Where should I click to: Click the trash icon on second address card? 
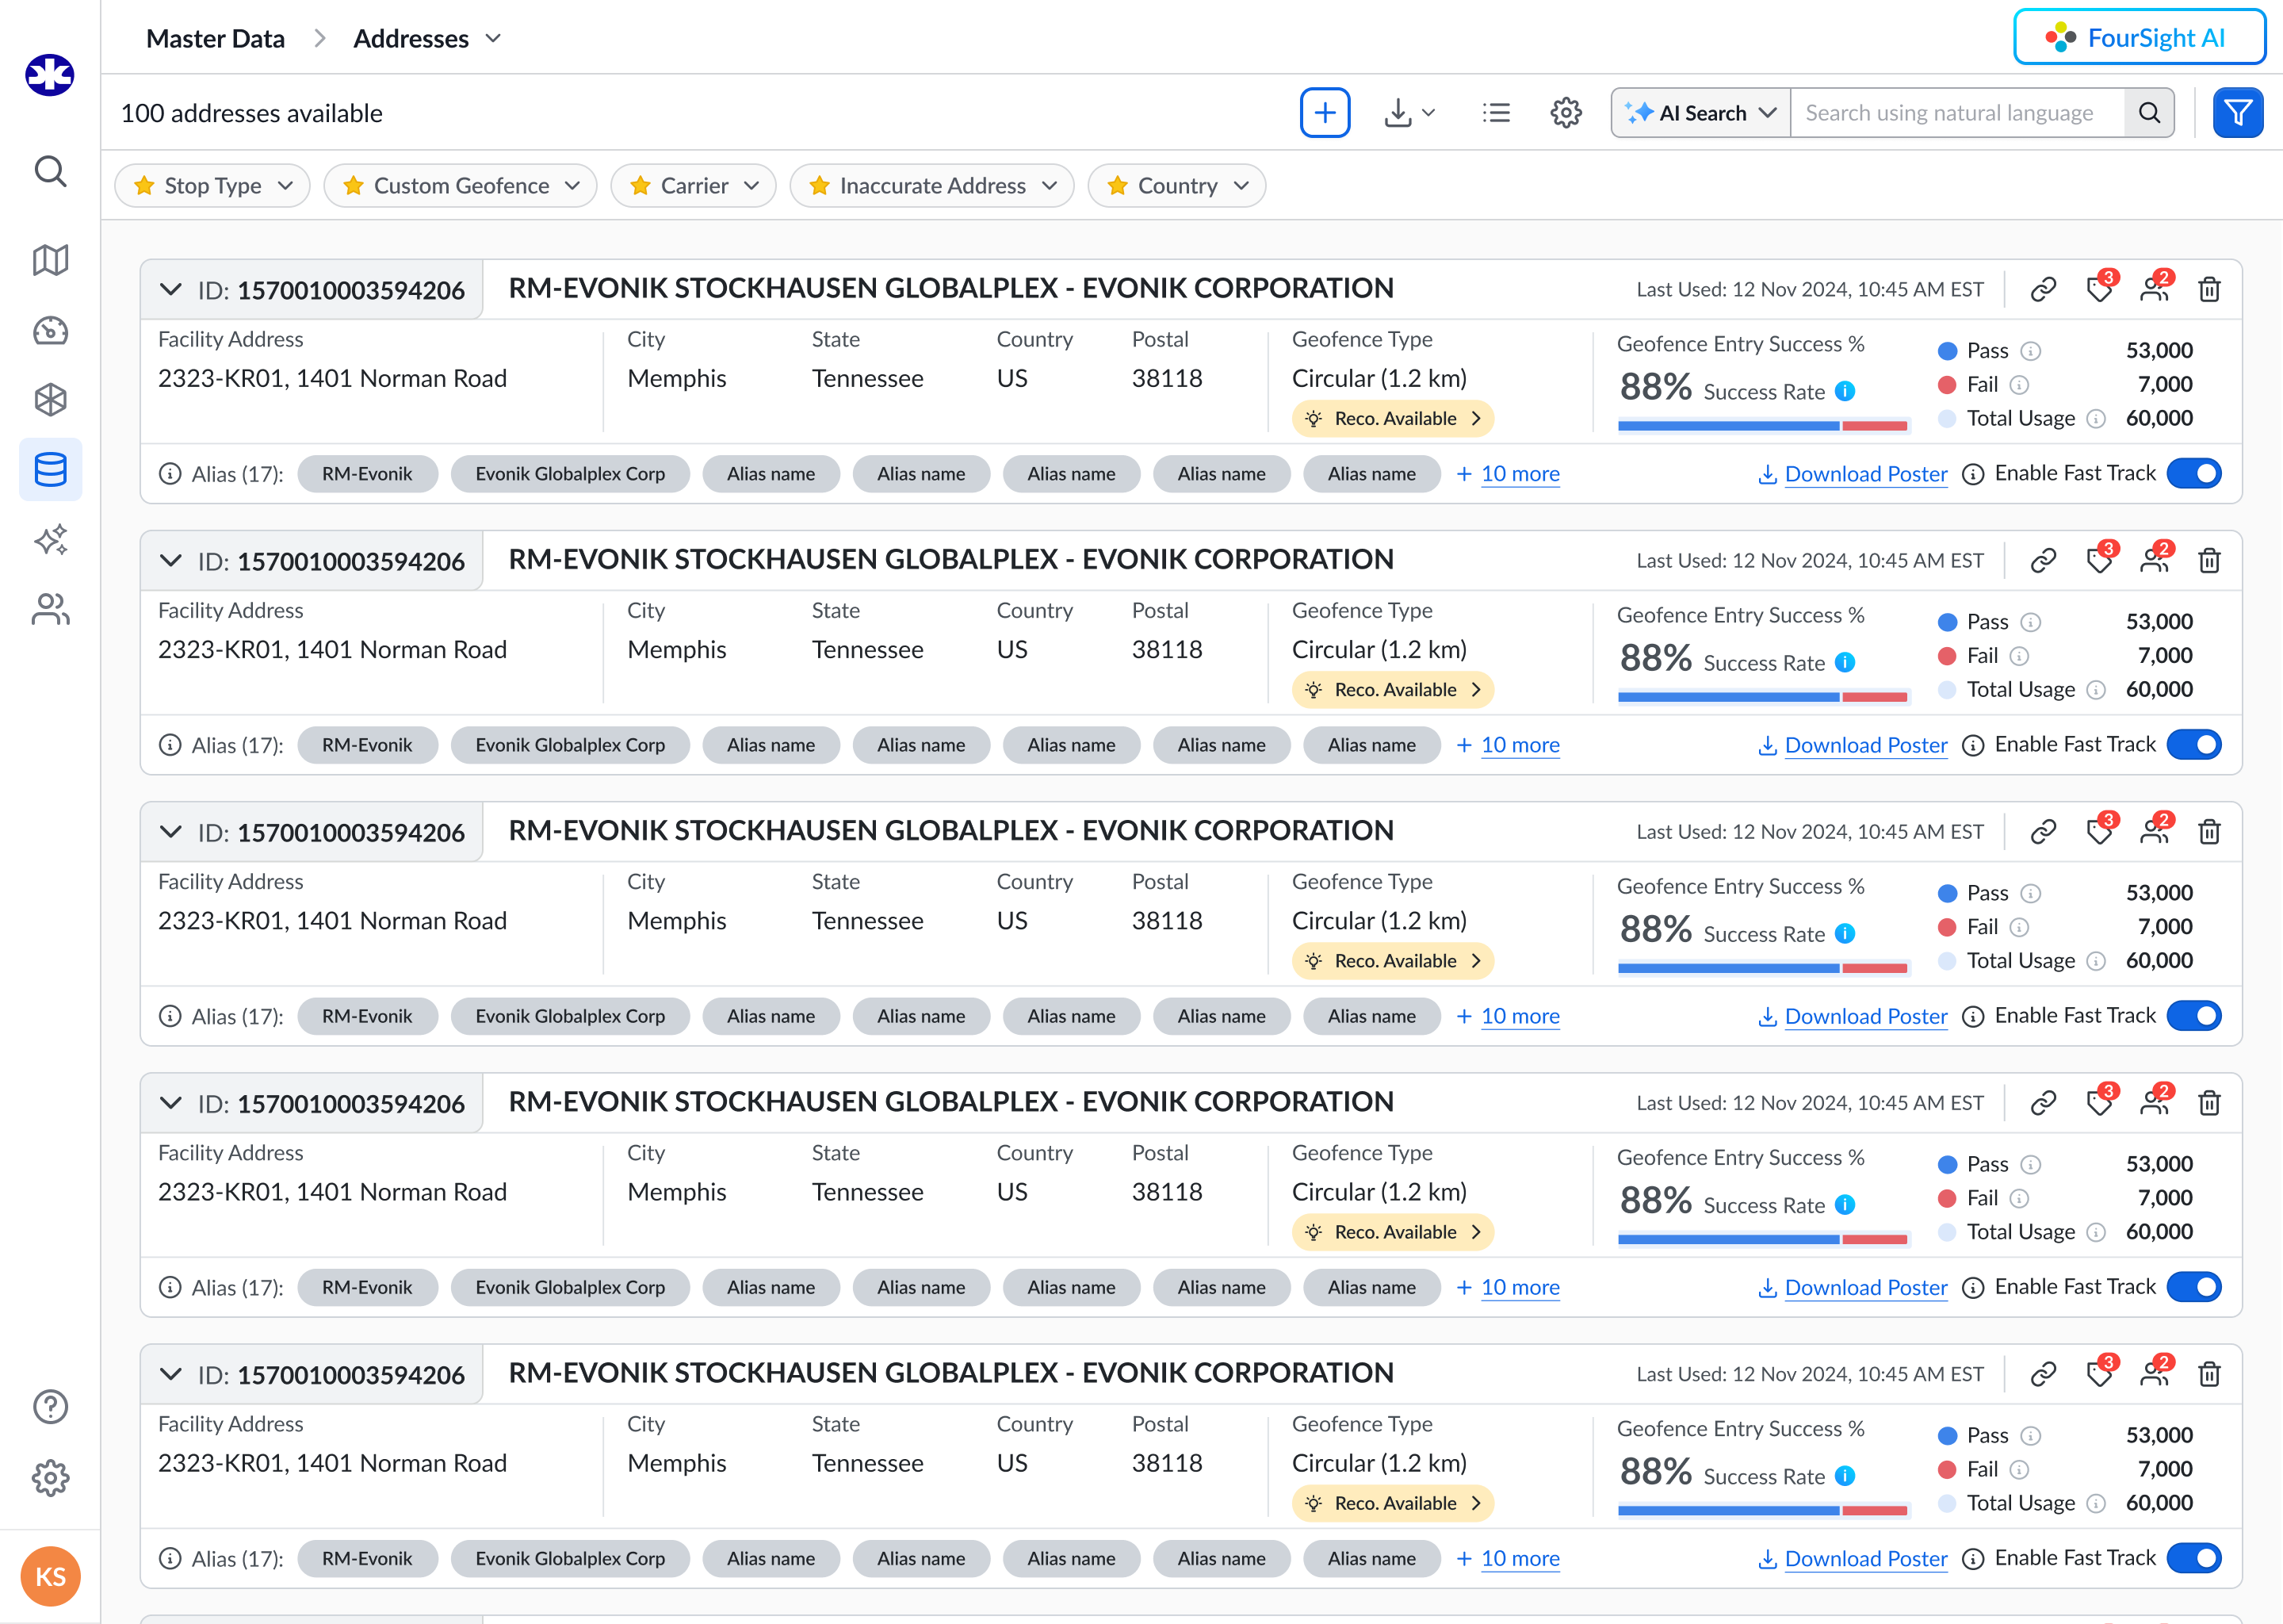click(2209, 561)
